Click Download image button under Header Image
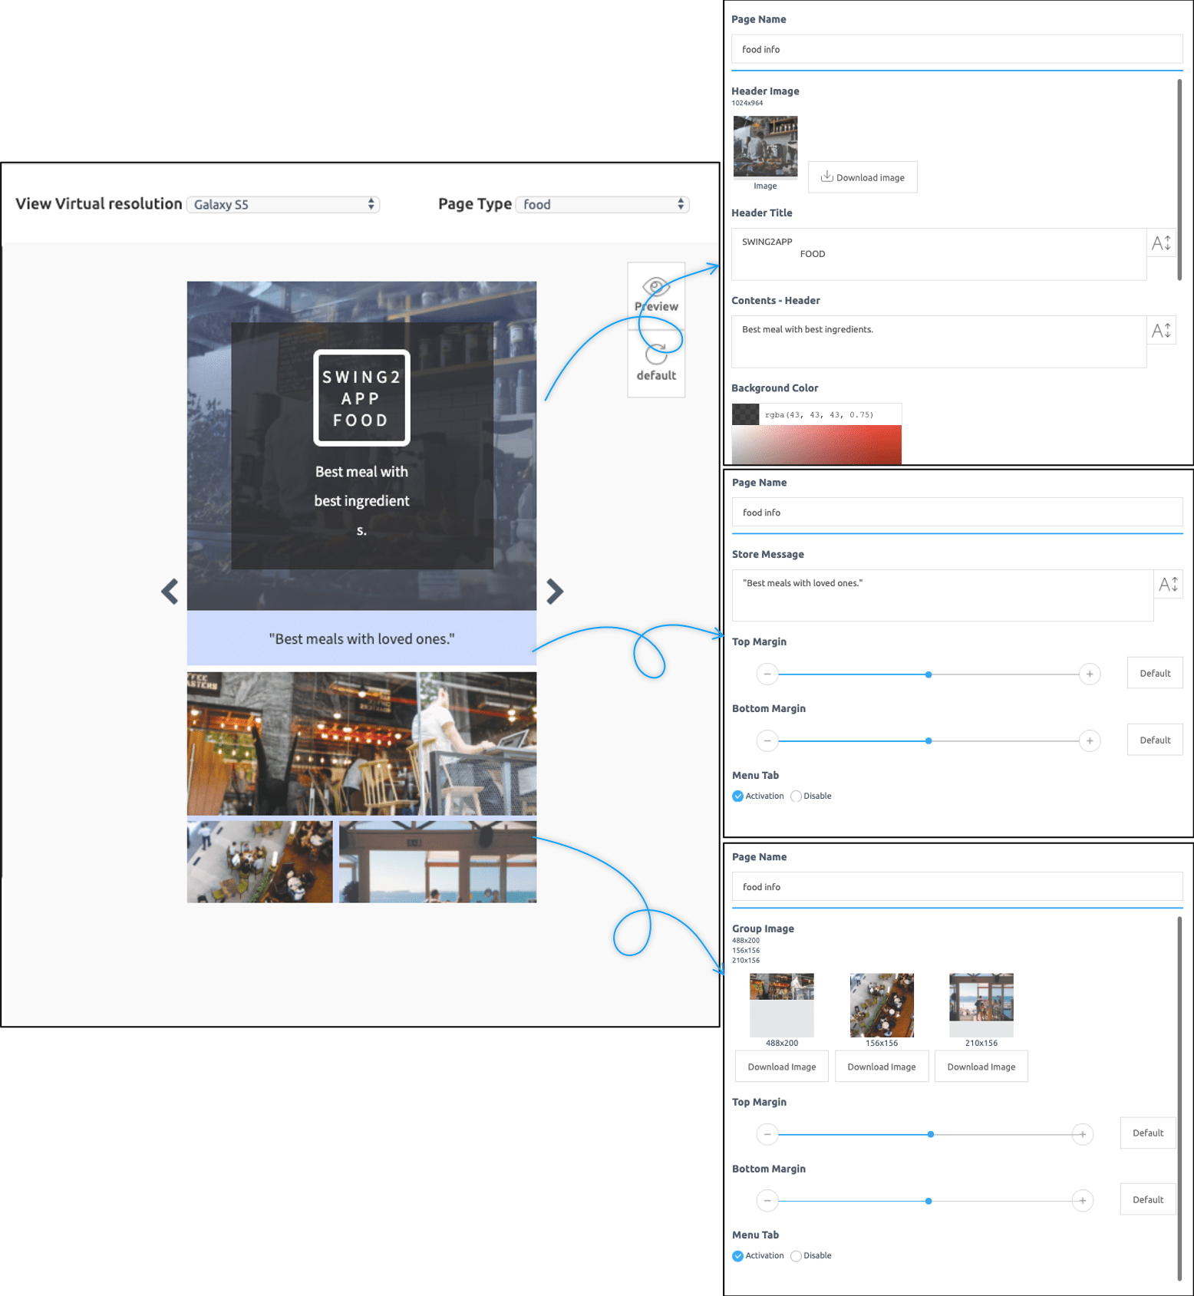 pyautogui.click(x=863, y=177)
